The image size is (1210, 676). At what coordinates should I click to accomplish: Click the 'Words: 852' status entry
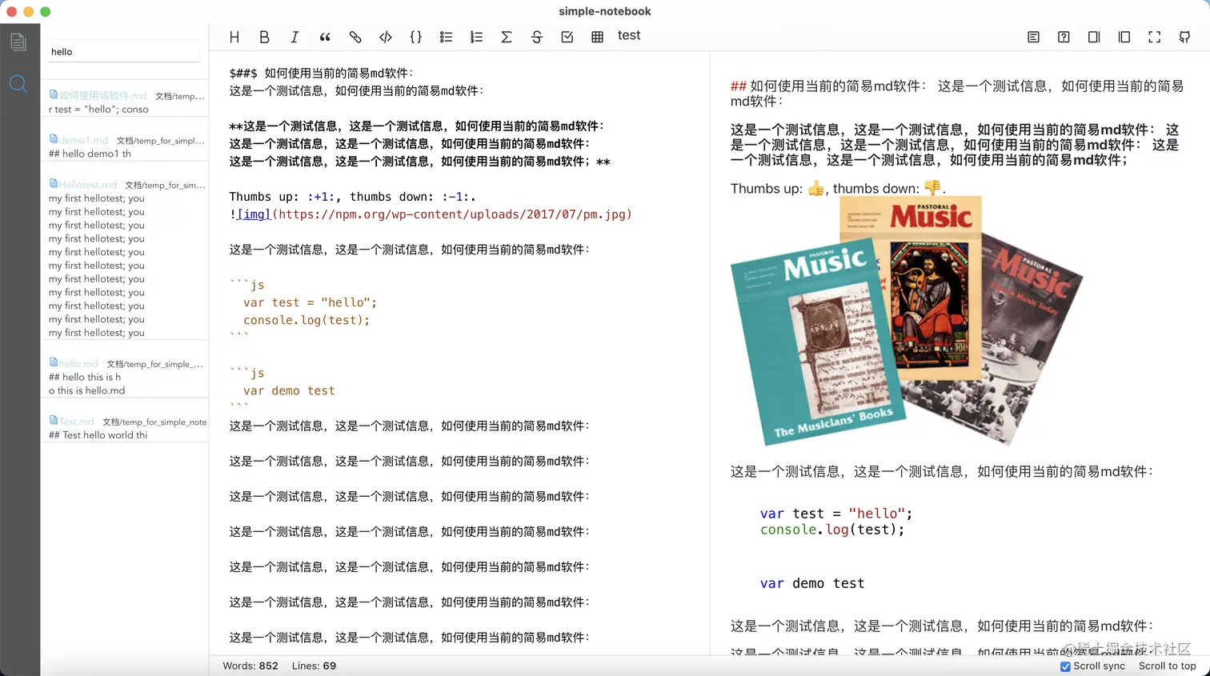[x=250, y=666]
